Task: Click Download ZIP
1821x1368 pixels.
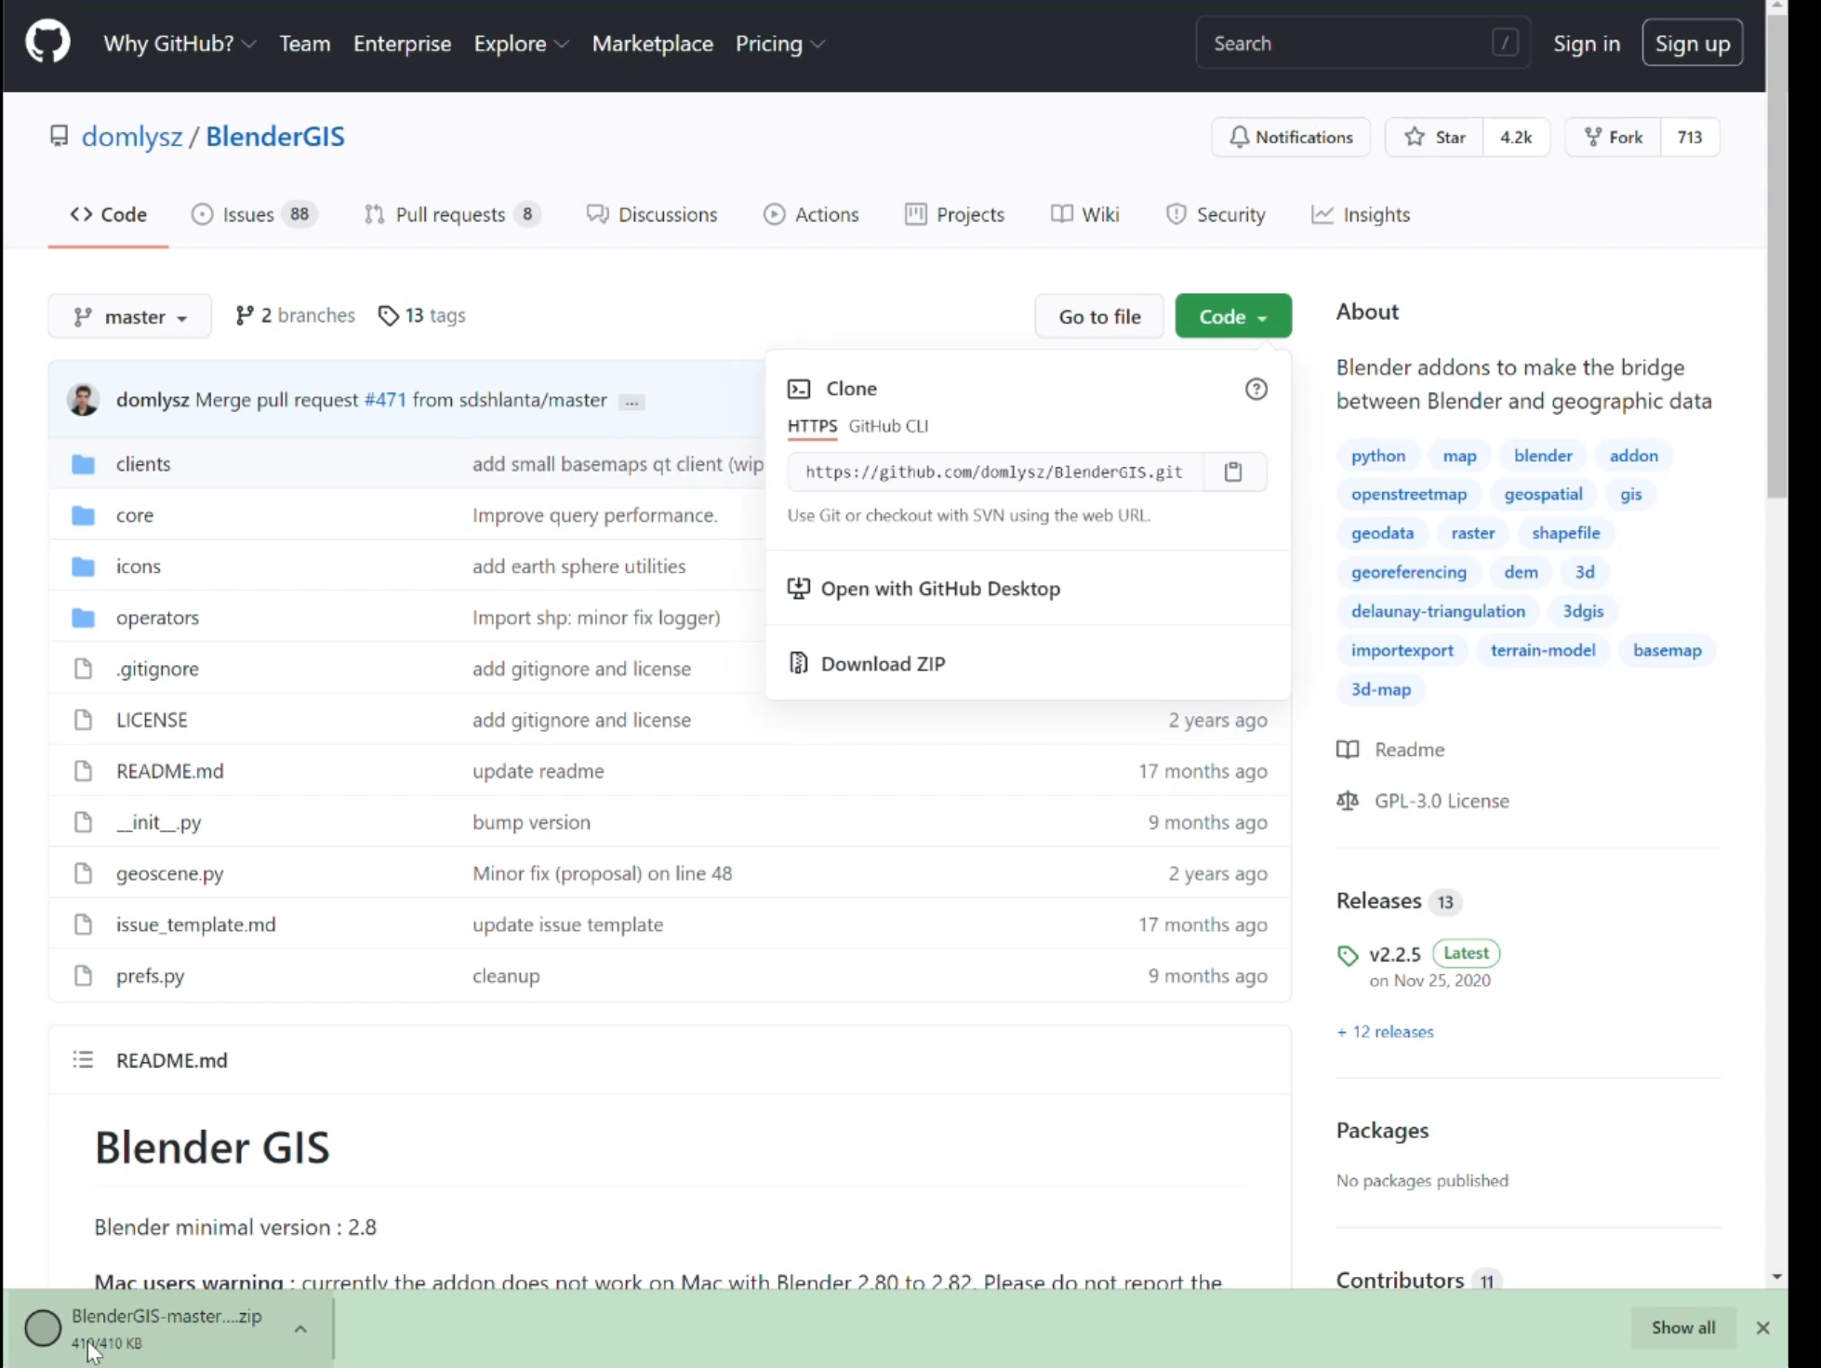Action: 882,664
